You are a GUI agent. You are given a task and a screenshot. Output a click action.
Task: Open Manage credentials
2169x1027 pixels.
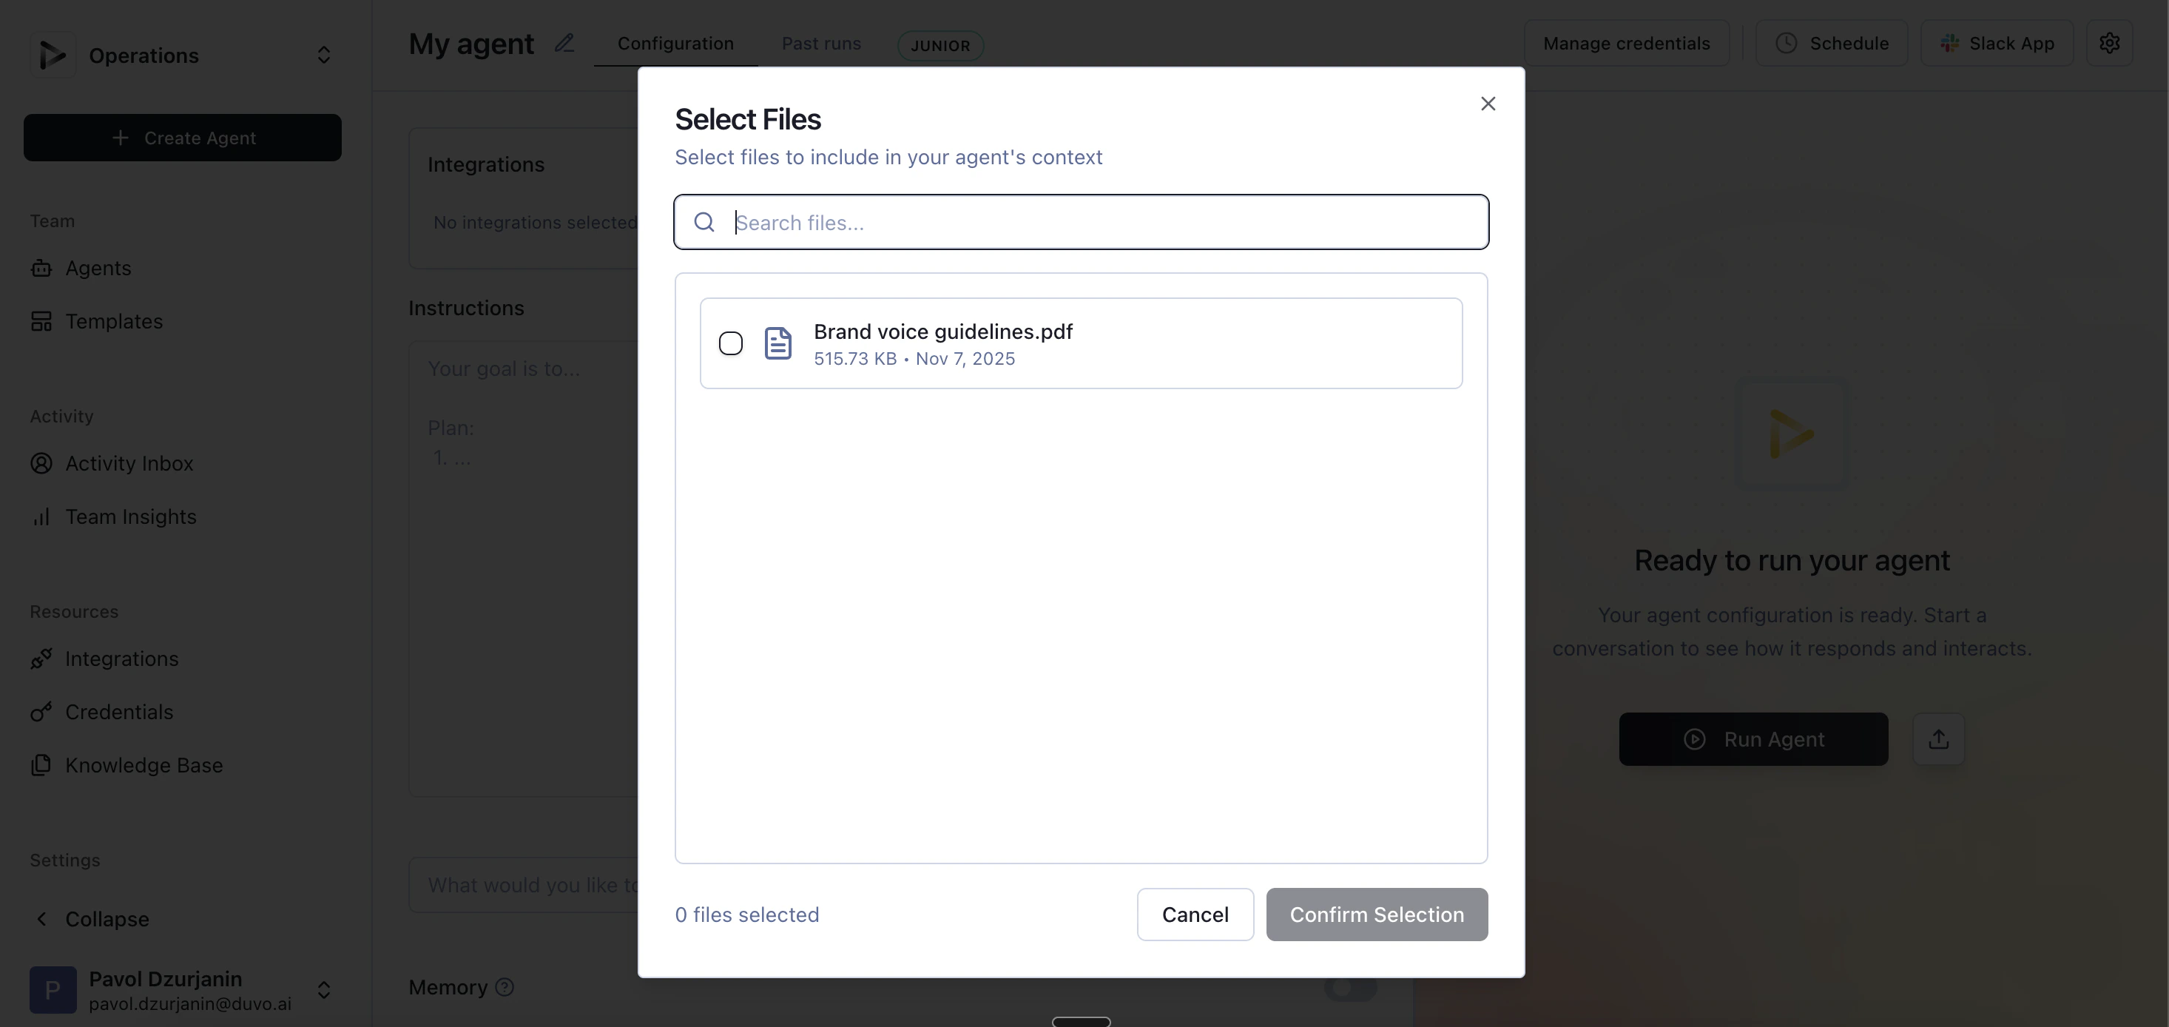[1626, 43]
